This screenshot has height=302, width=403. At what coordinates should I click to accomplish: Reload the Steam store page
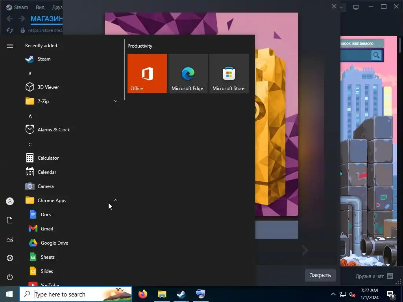(x=10, y=30)
